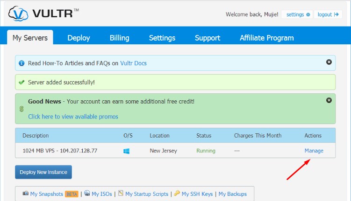Click the Server added successfully message
This screenshot has width=351, height=201.
point(61,83)
